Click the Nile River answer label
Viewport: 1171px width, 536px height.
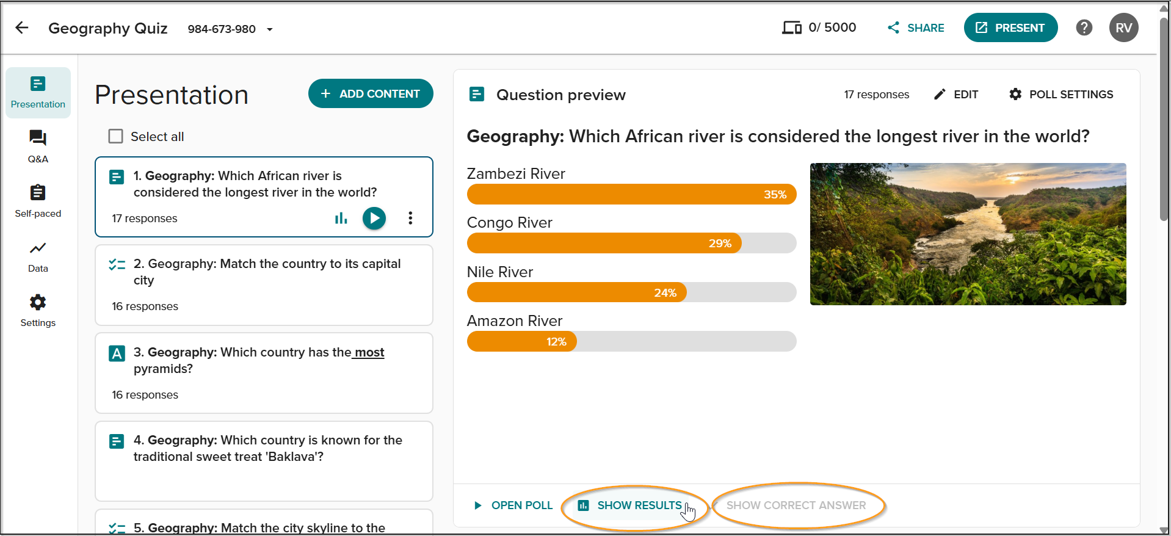(x=500, y=272)
